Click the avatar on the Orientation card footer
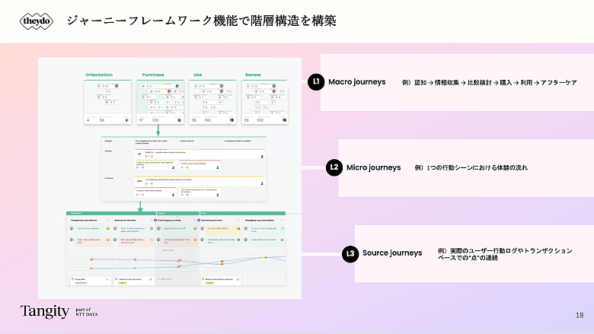Screen dimensions: 594x334 coord(128,119)
